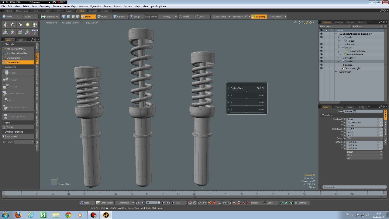The width and height of the screenshot is (389, 219).
Task: Open the Windows Start menu
Action: [6, 215]
